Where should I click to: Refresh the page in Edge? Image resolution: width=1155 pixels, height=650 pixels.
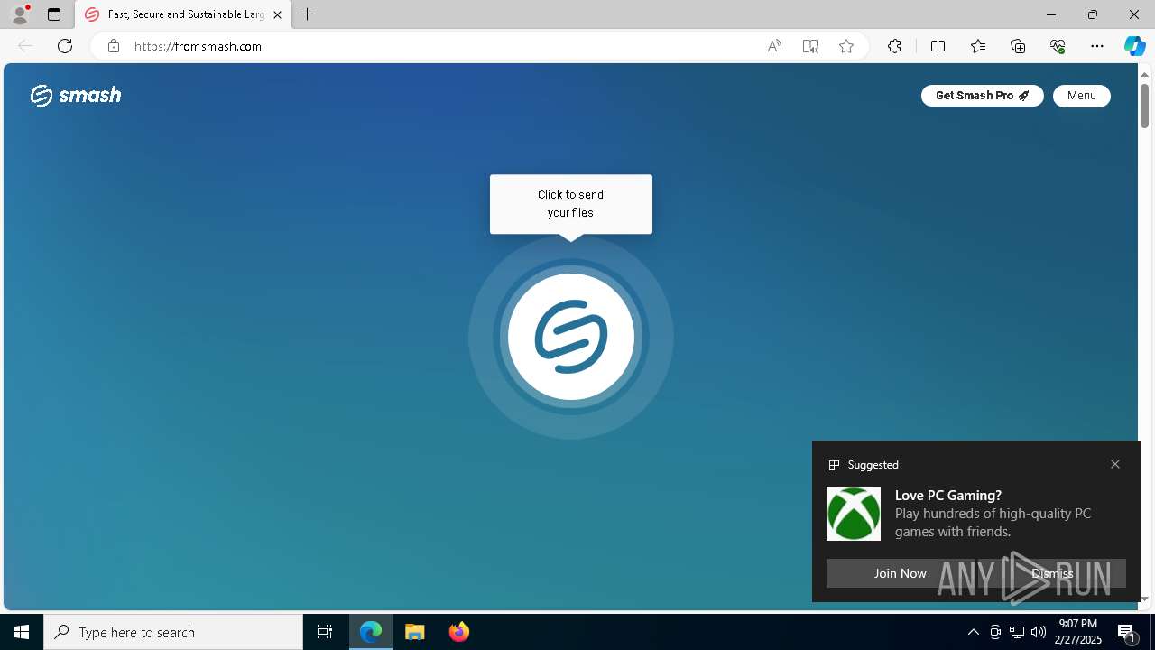coord(65,46)
